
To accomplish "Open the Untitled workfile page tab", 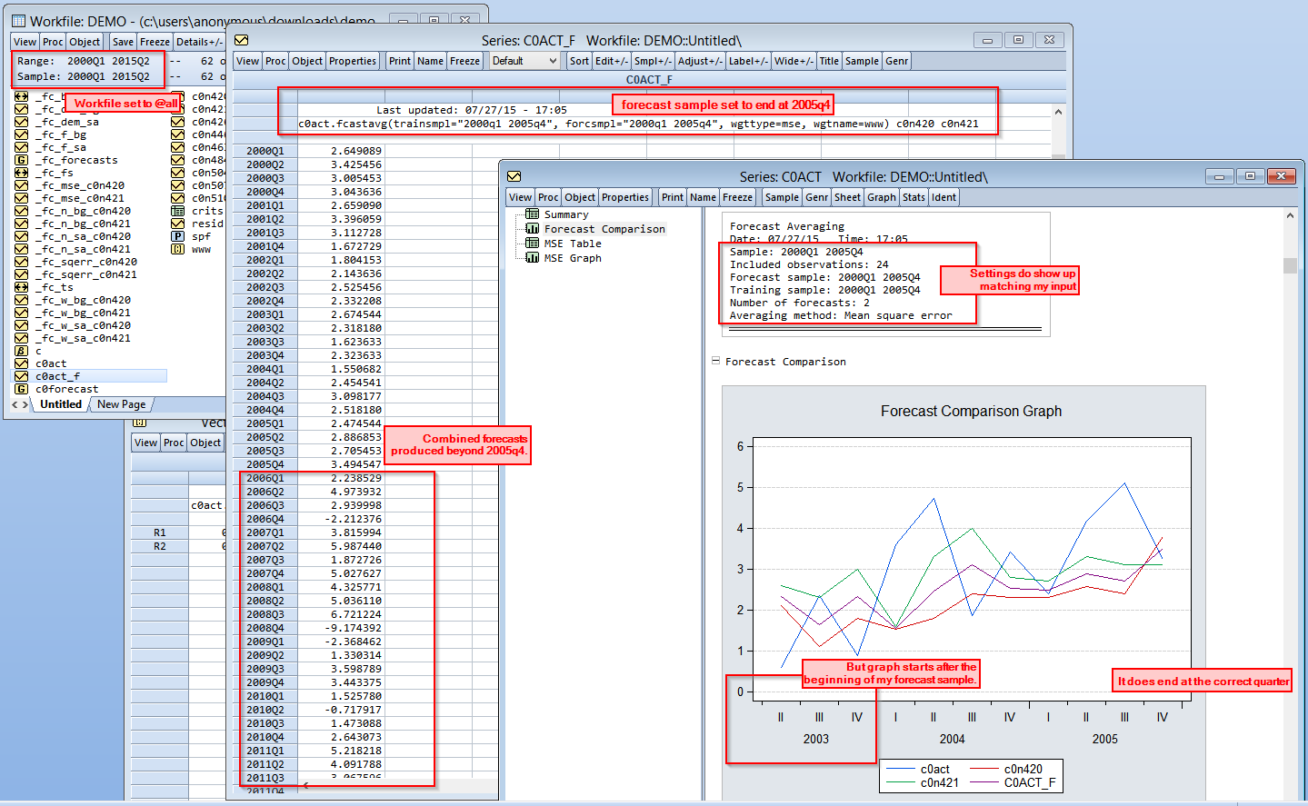I will coord(61,404).
